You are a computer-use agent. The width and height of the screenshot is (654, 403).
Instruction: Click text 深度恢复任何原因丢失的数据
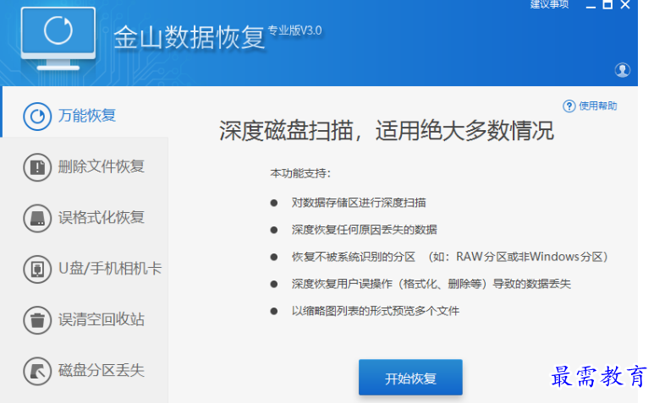[x=364, y=230]
